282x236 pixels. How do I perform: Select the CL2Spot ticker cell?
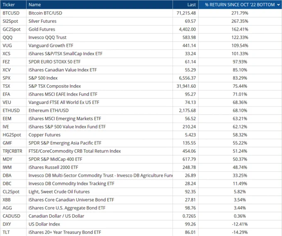[13, 192]
